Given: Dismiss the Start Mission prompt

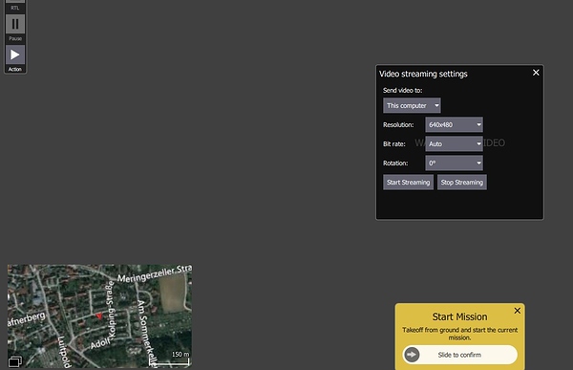Looking at the screenshot, I should coord(517,311).
